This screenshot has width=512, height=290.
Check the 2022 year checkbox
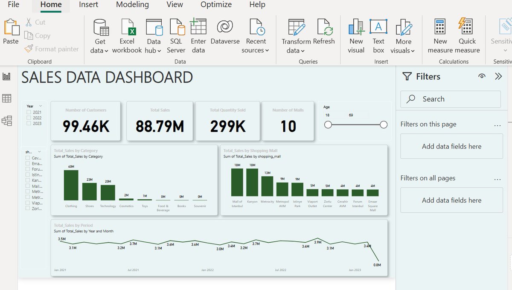(29, 118)
